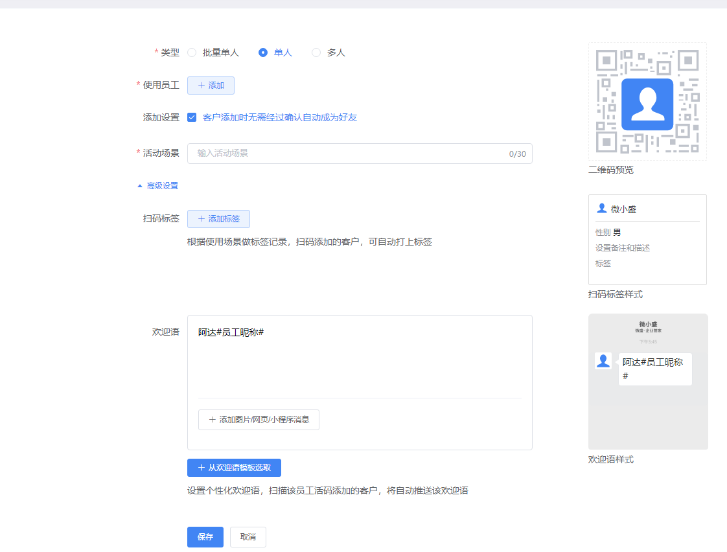Click the user icon beside 微小盛 name
This screenshot has height=552, width=727.
point(601,209)
